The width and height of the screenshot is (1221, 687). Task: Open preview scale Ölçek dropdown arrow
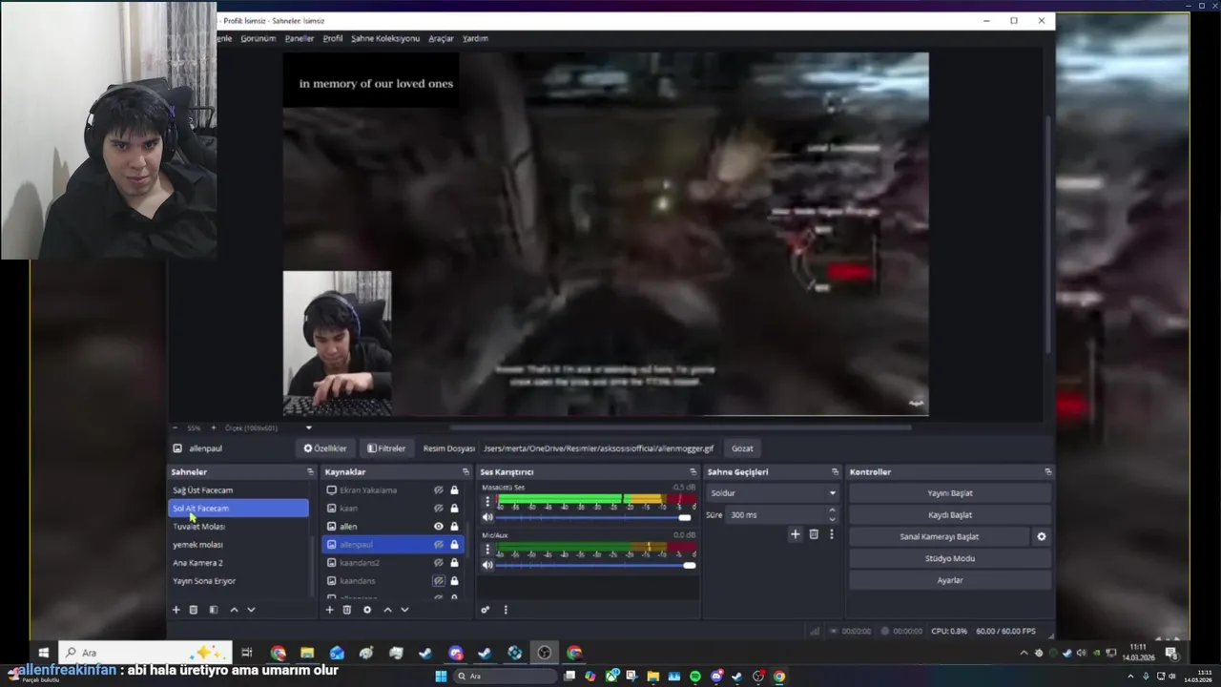[x=308, y=428]
